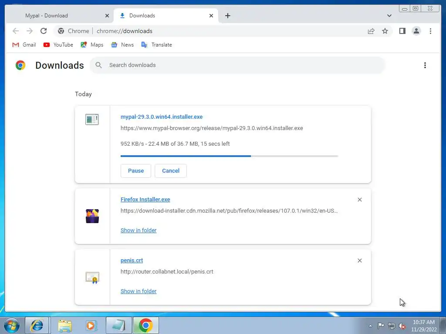446x334 pixels.
Task: Click the notepad-style taskbar app
Action: pyautogui.click(x=118, y=325)
